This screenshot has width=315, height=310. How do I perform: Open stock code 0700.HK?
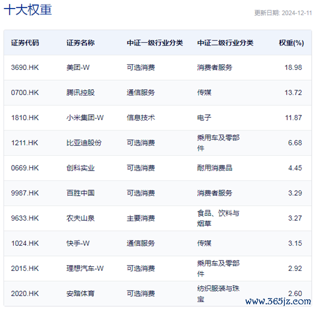pyautogui.click(x=25, y=93)
